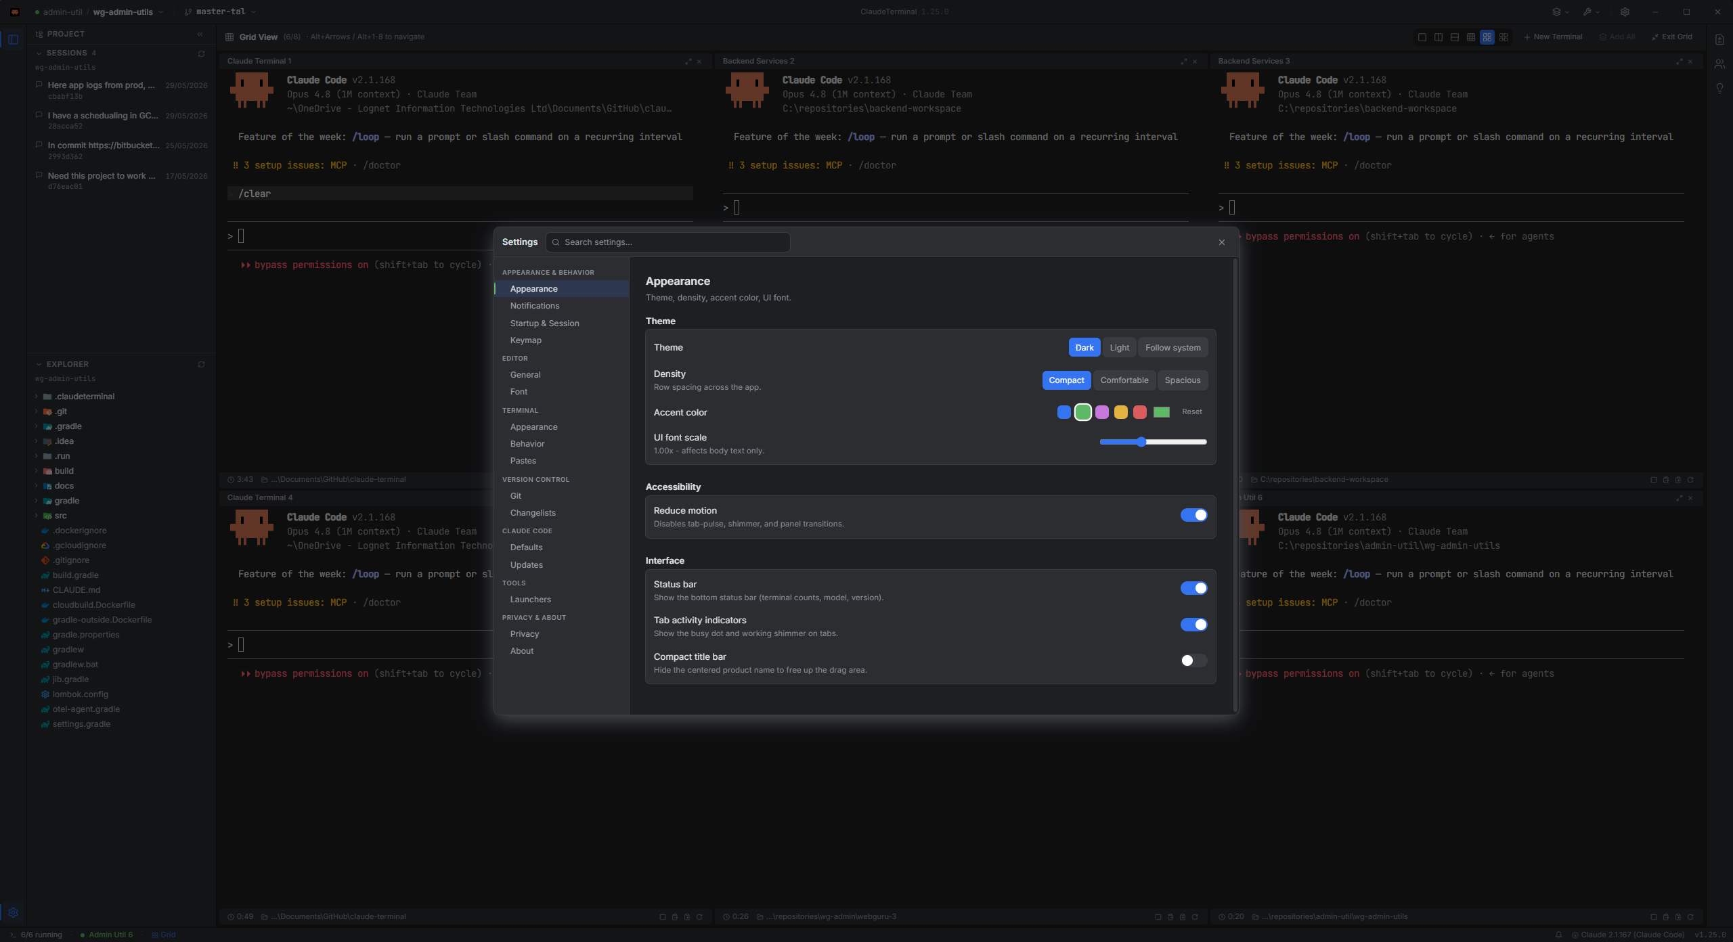This screenshot has width=1733, height=942.
Task: Open Pastes settings page
Action: (x=562, y=461)
